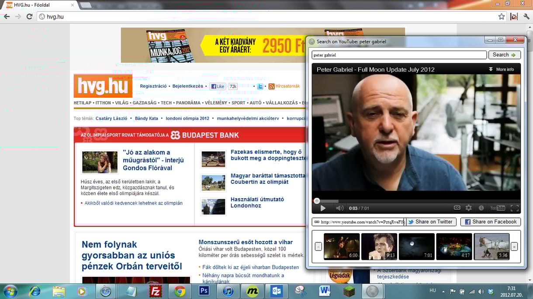Open the 5:36 horse video thumbnail

[x=492, y=246]
